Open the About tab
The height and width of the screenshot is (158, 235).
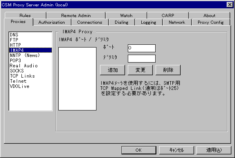(209, 15)
